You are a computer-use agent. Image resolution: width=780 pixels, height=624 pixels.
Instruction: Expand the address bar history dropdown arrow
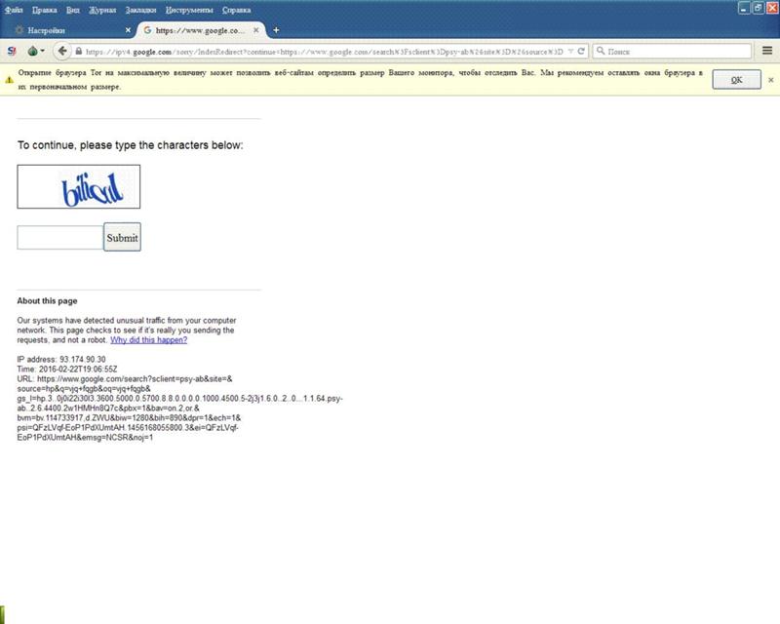(570, 52)
